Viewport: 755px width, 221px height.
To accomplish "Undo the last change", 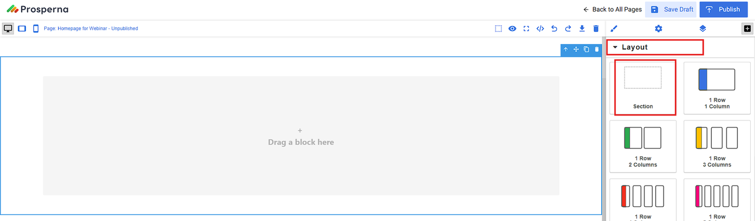I will point(554,28).
